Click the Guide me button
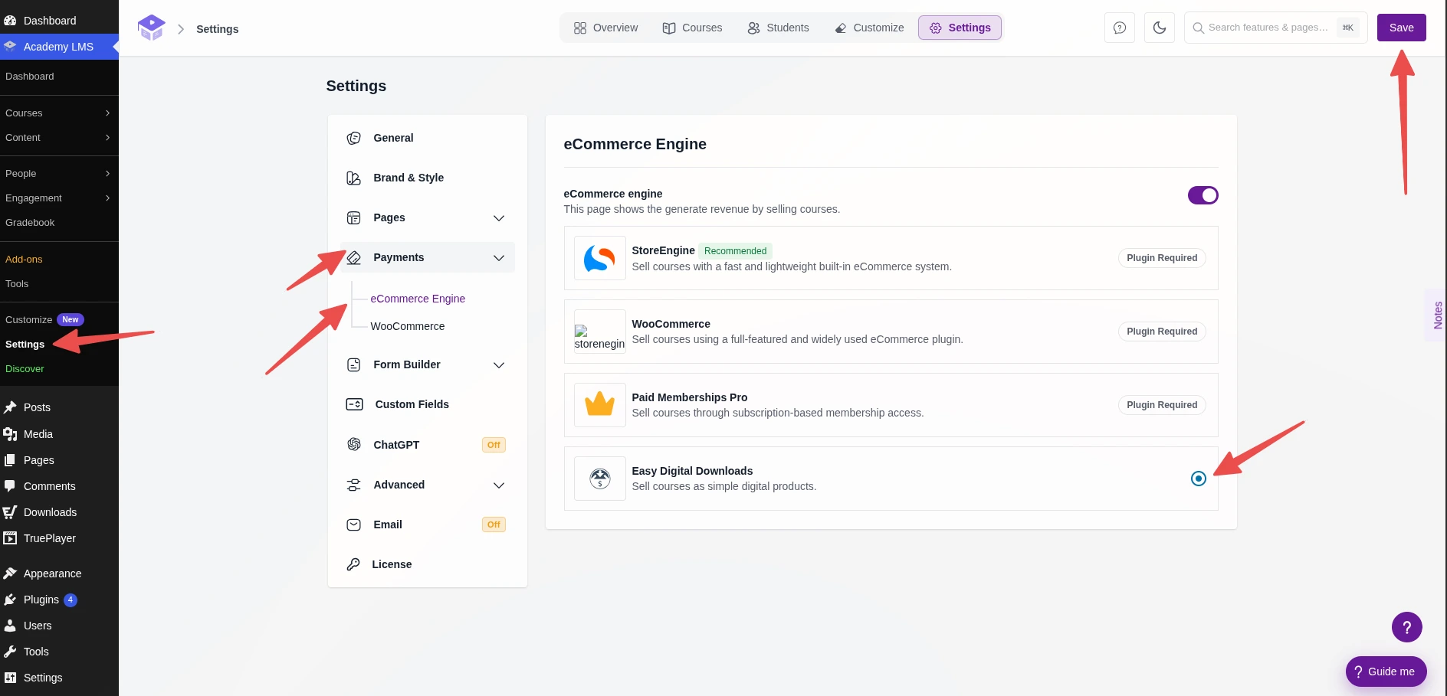This screenshot has height=696, width=1447. [1386, 671]
